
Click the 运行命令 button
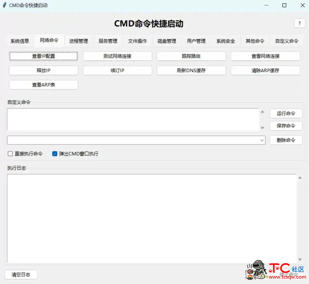tap(286, 113)
